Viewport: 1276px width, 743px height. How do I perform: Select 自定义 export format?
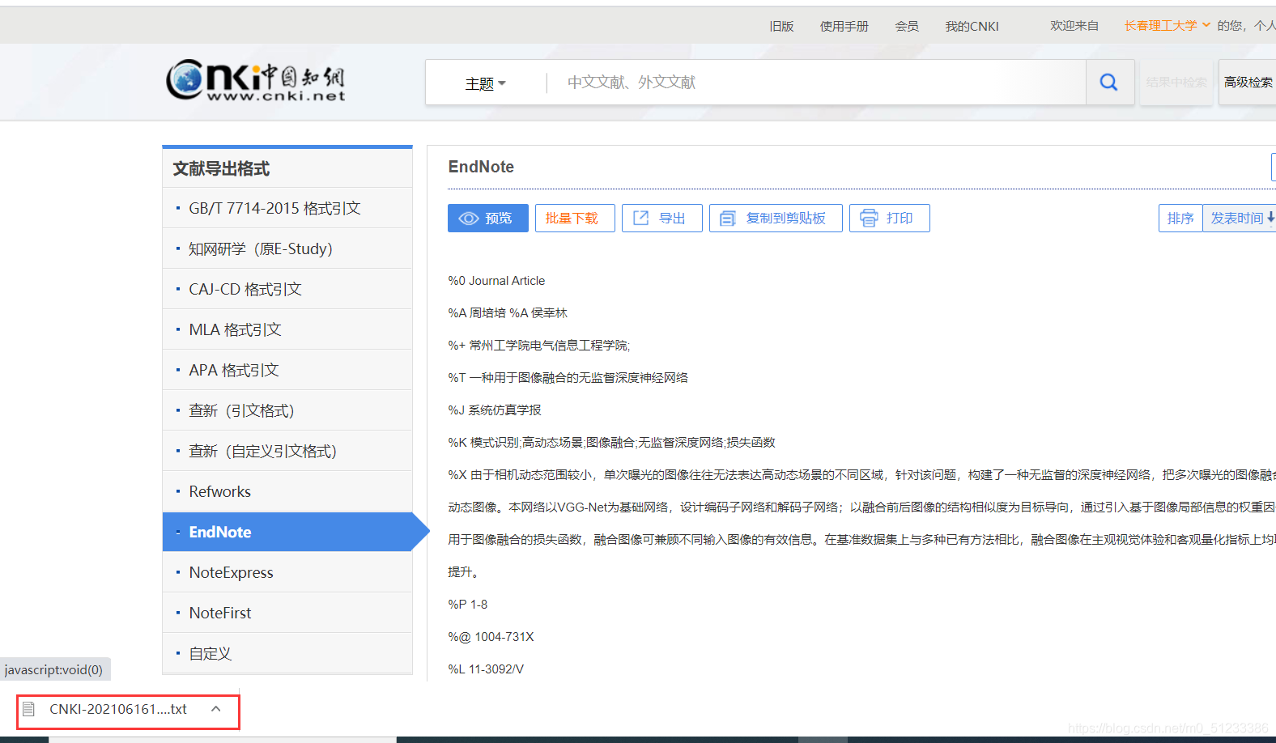pyautogui.click(x=287, y=653)
